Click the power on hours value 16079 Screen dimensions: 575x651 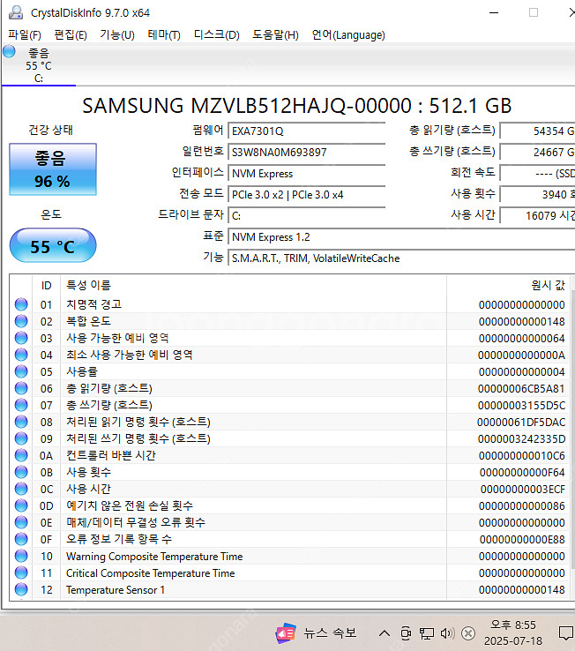(537, 216)
